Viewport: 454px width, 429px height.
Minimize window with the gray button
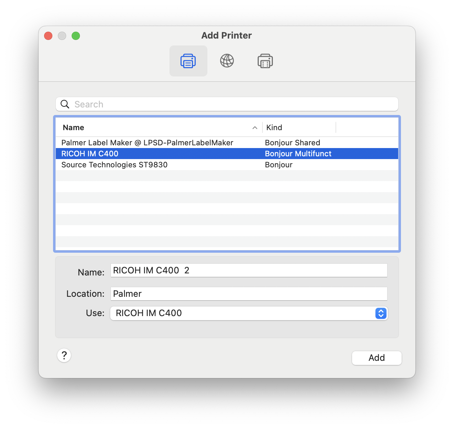[x=62, y=36]
